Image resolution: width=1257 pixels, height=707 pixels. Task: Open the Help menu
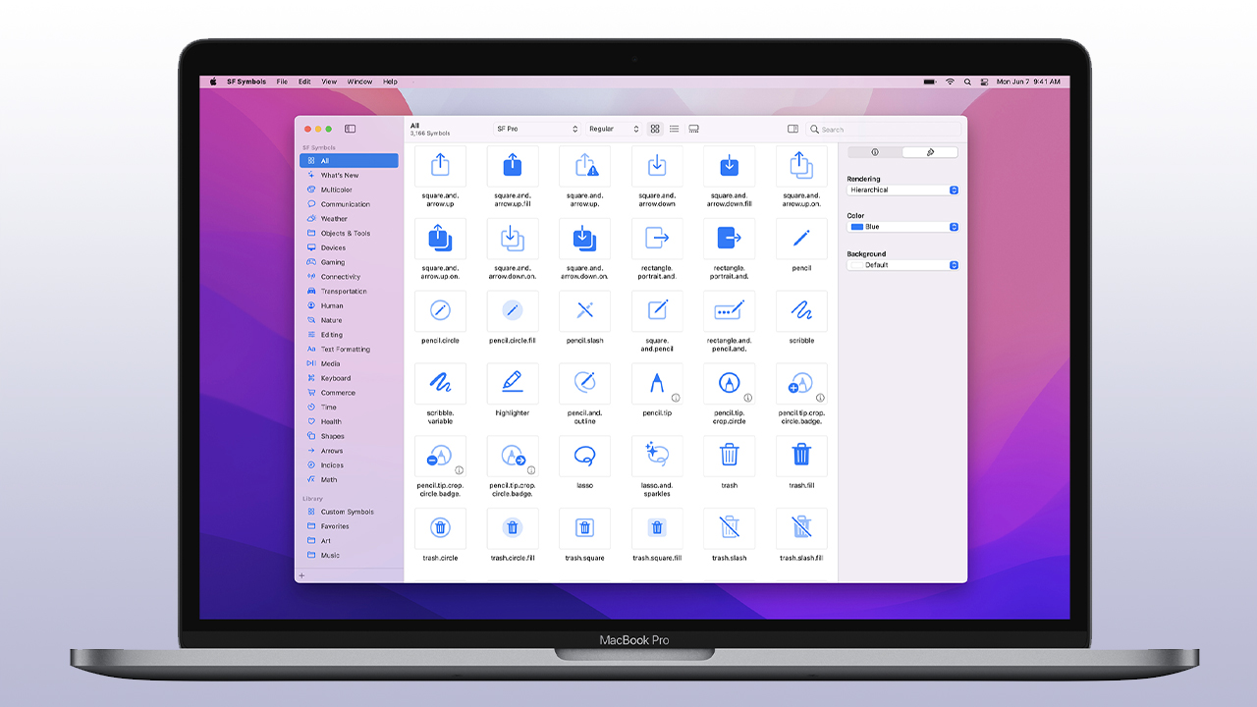(x=390, y=82)
